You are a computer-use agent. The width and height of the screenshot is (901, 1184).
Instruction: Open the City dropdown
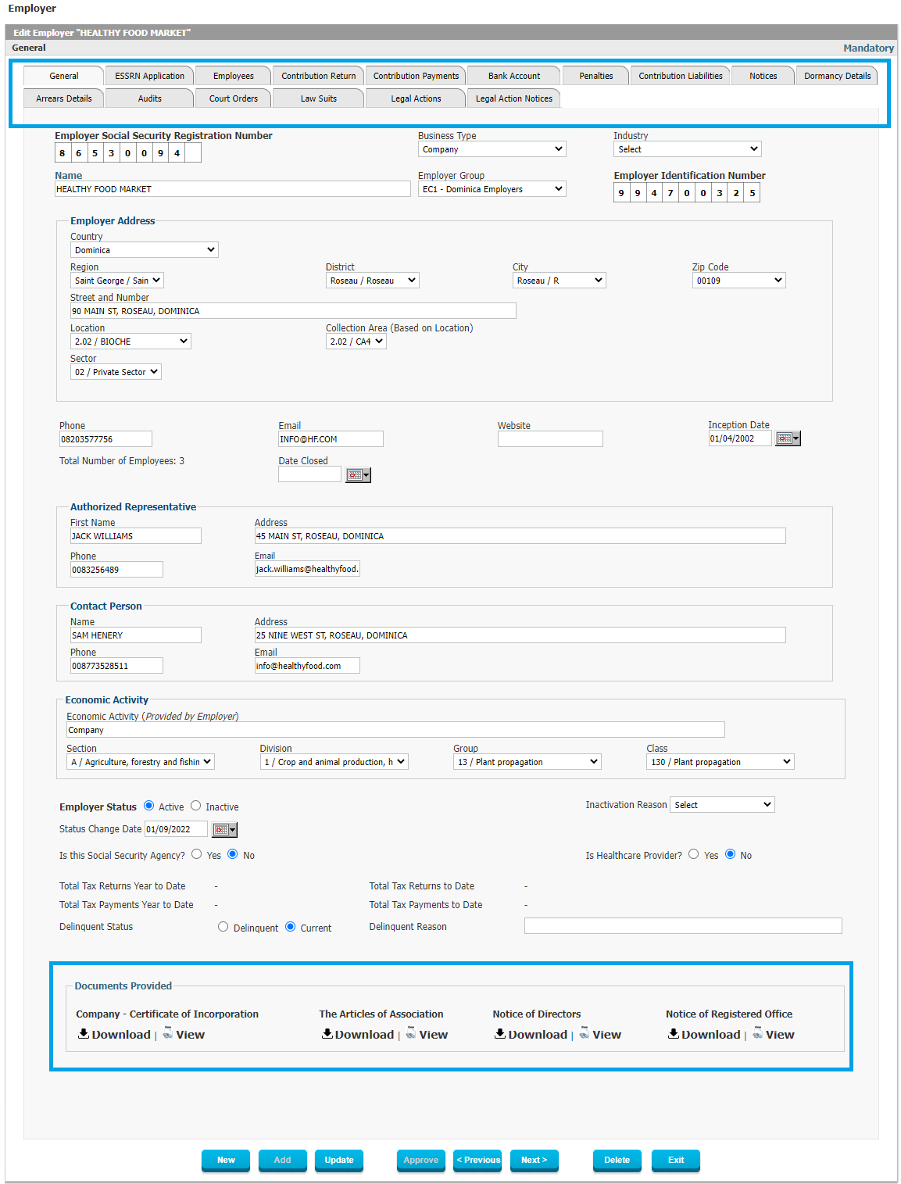pos(560,281)
